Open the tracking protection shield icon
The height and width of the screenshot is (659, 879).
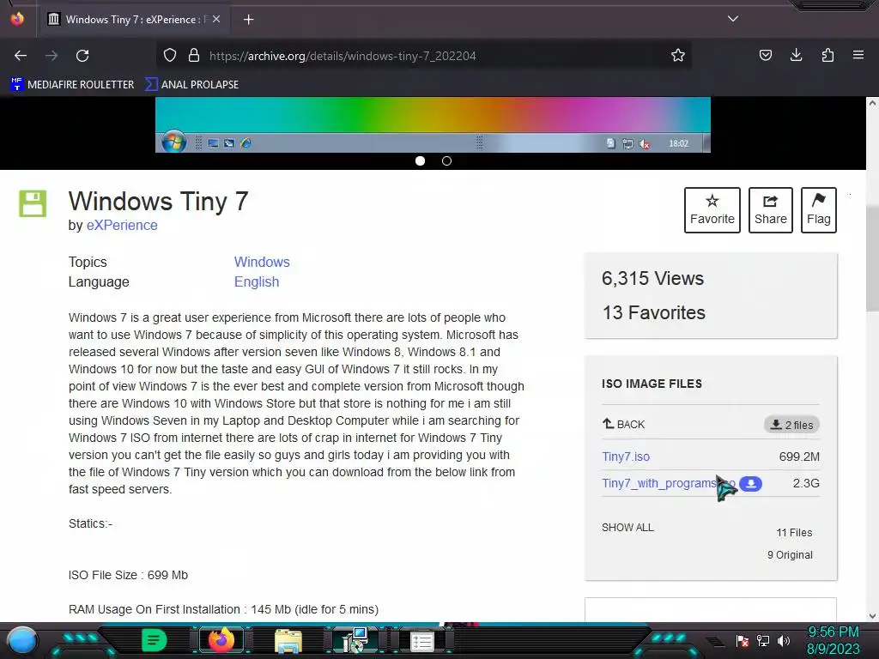coord(170,56)
